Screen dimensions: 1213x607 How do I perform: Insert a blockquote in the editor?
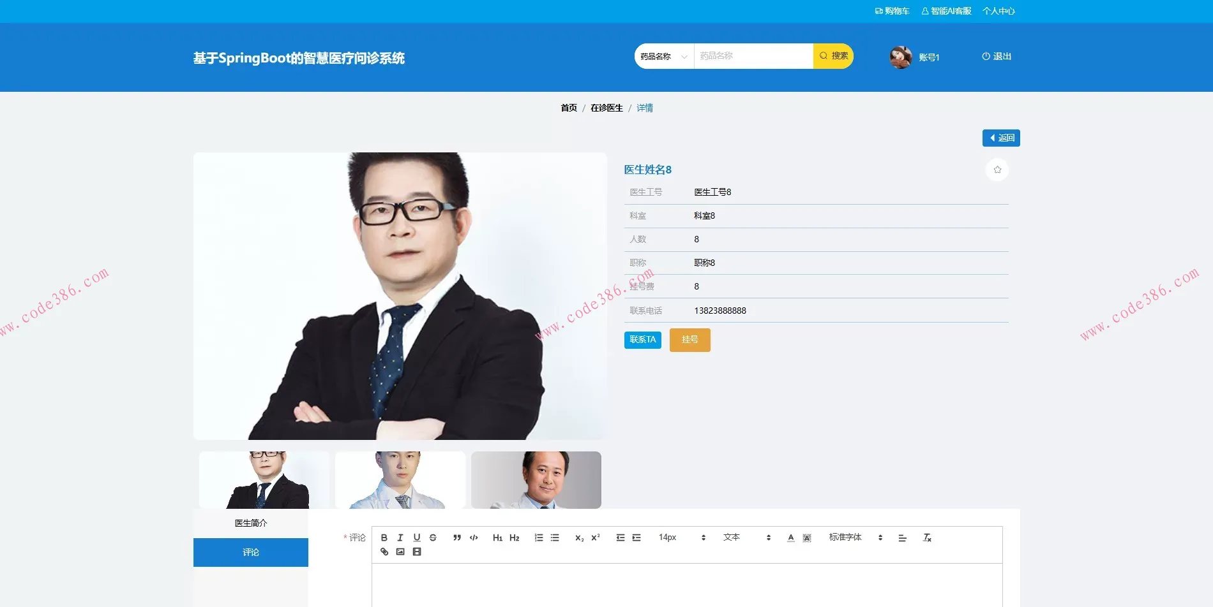[456, 537]
